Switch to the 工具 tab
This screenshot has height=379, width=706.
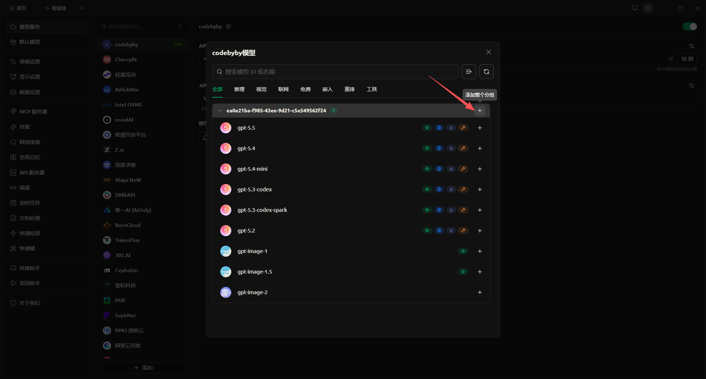click(372, 89)
